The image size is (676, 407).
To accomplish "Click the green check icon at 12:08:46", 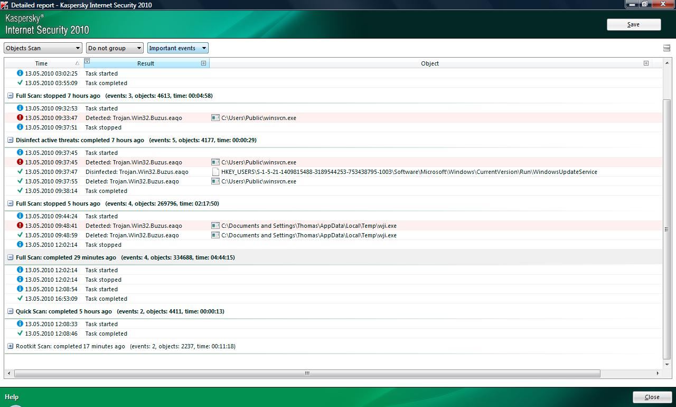I will [x=20, y=334].
